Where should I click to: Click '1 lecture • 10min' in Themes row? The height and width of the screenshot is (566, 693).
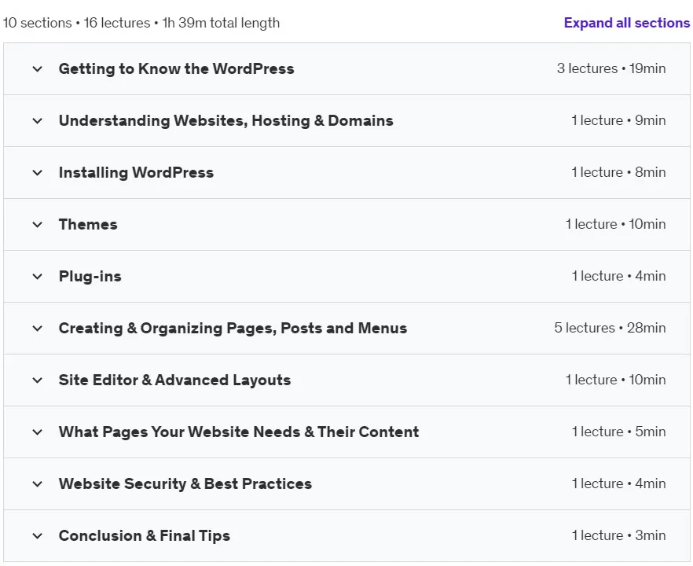click(x=615, y=224)
